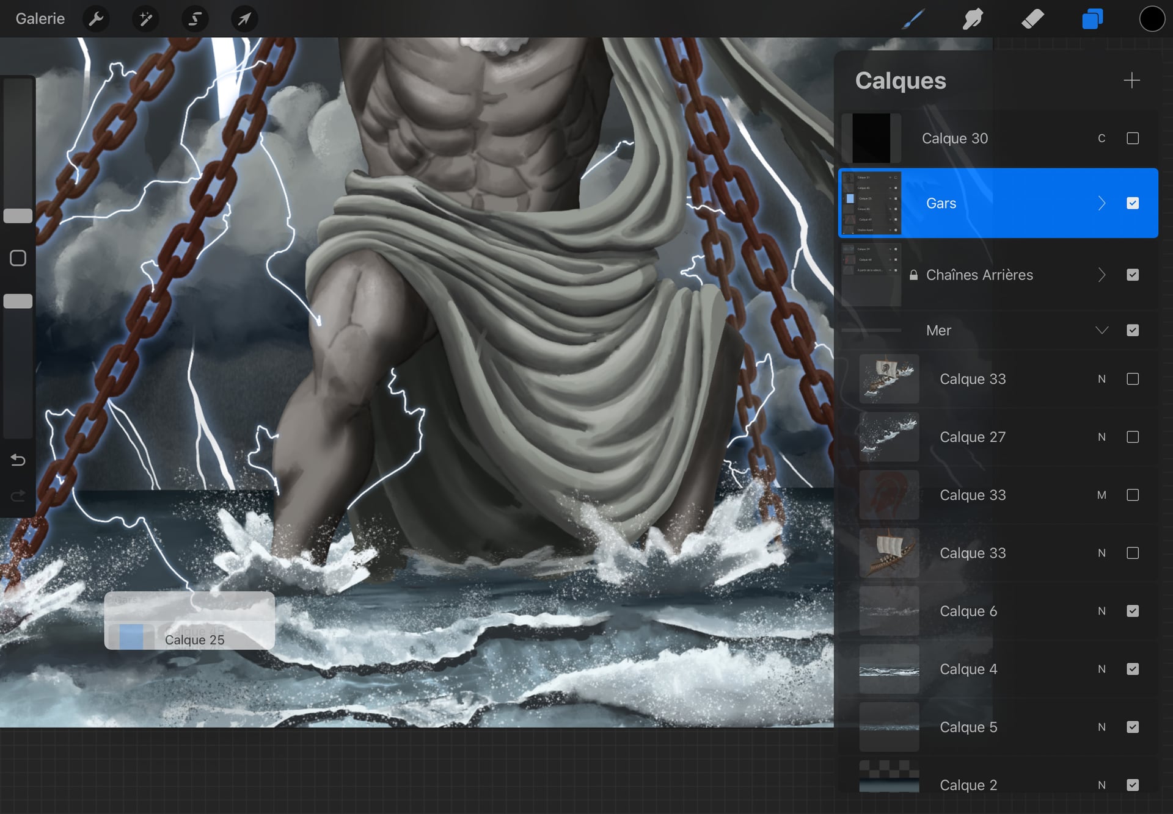Screen dimensions: 1173x814
Task: Click the brush opacity slider handle
Action: [18, 301]
